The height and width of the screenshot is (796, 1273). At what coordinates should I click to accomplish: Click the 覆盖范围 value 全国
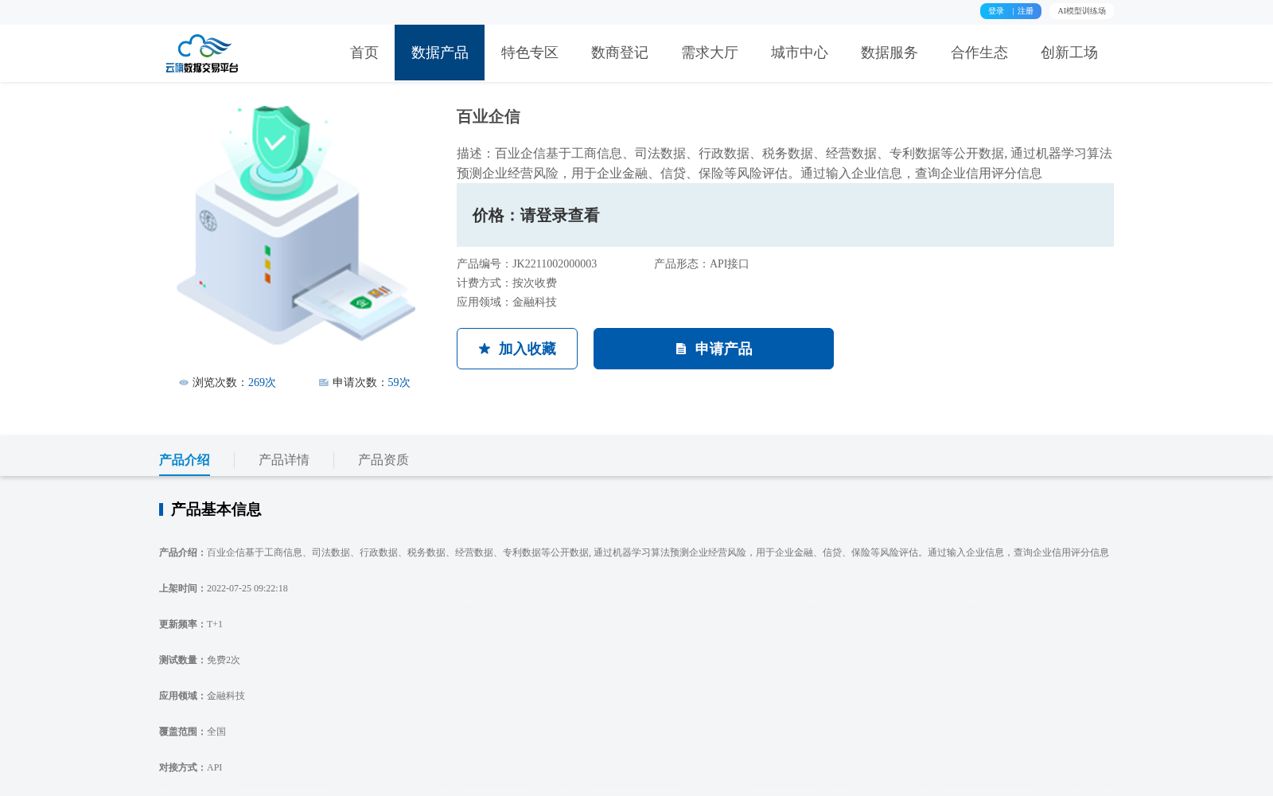click(216, 732)
